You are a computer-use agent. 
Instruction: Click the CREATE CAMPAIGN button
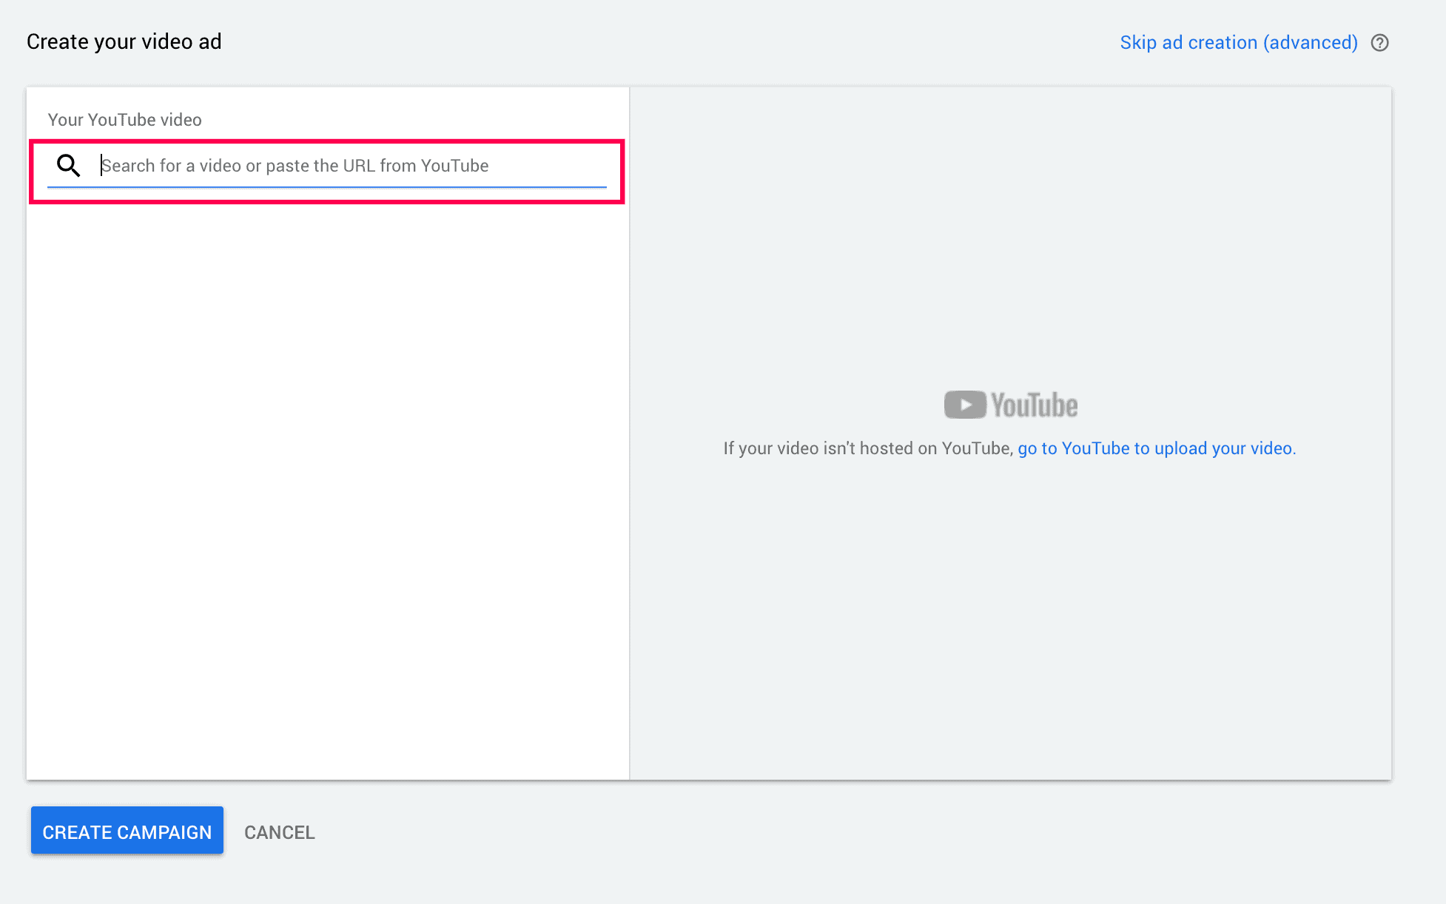[127, 832]
